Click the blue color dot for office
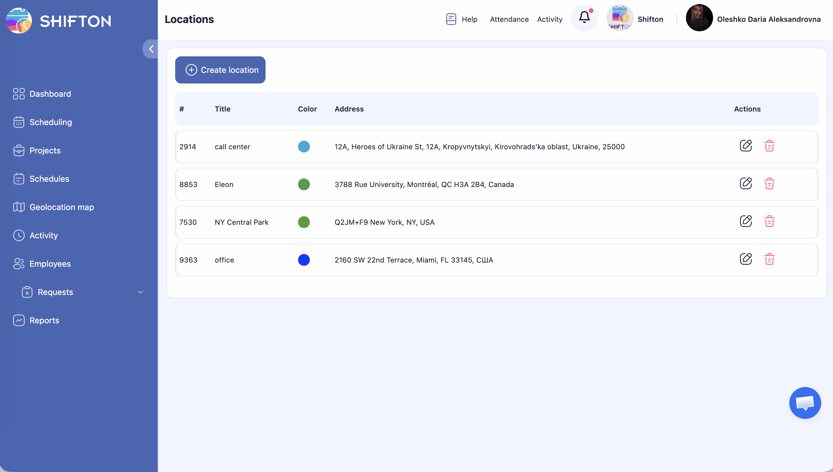 304,260
